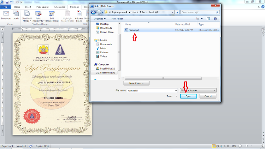Switch to the Insert tab

(28, 7)
